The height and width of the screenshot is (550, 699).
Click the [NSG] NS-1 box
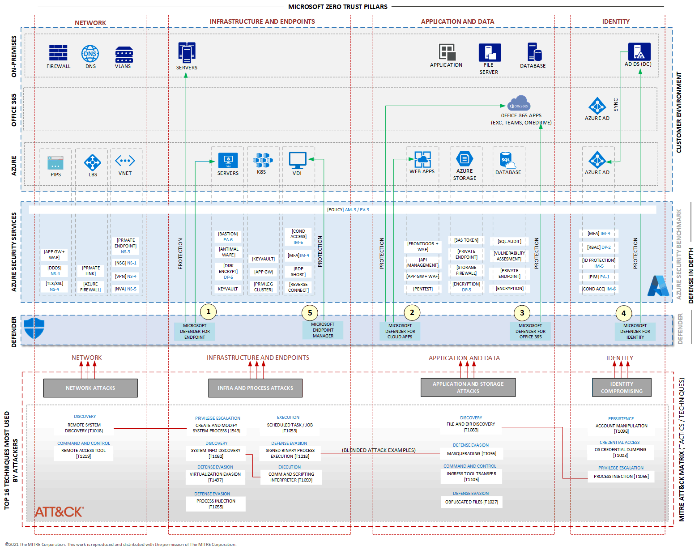pos(125,263)
